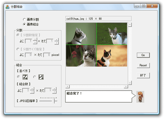Click the preview scroll up arrow
The image size is (164, 119).
[x=130, y=25]
